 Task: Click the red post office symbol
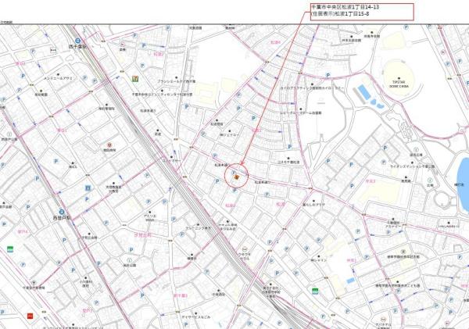click(110, 145)
